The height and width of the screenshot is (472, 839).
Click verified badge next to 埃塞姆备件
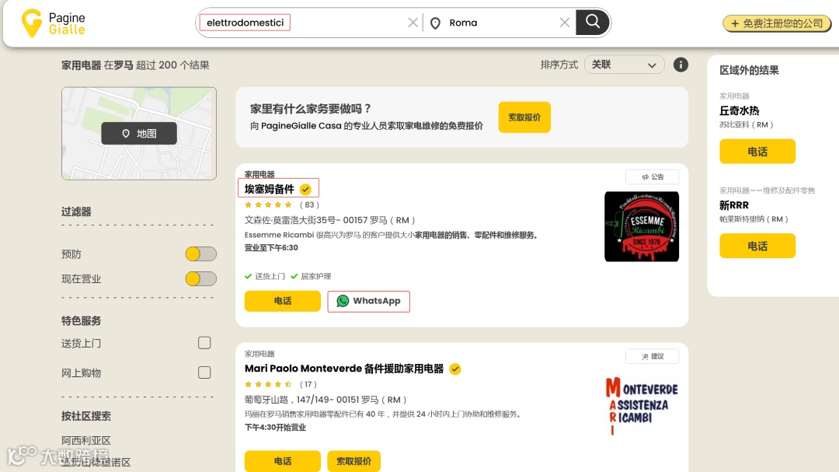305,189
